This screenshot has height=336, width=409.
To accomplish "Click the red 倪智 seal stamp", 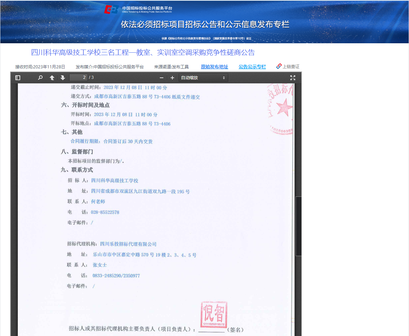I will (214, 314).
